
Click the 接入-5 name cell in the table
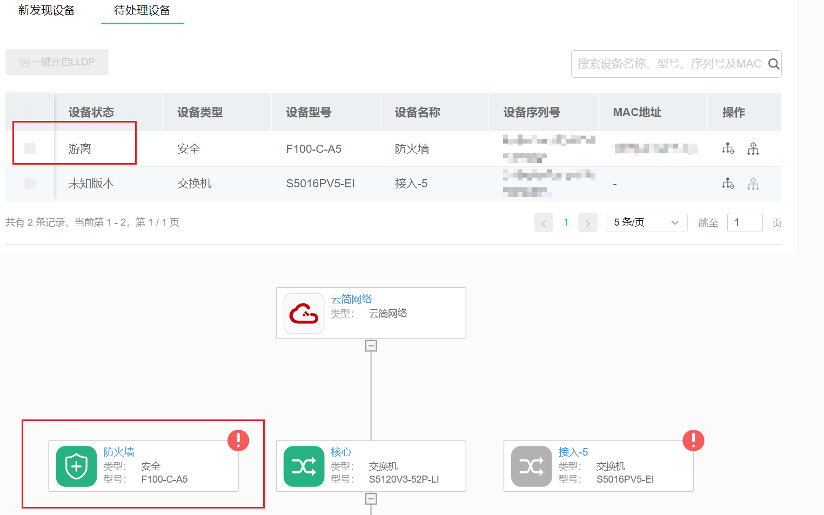(x=411, y=184)
